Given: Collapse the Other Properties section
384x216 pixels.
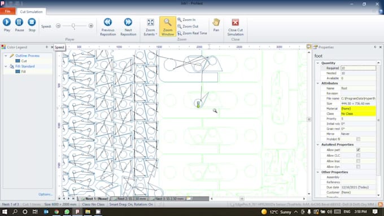Looking at the screenshot, I should (x=318, y=172).
